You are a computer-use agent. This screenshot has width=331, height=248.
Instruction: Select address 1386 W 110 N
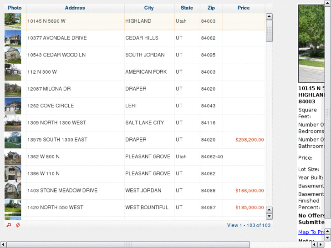click(44, 173)
